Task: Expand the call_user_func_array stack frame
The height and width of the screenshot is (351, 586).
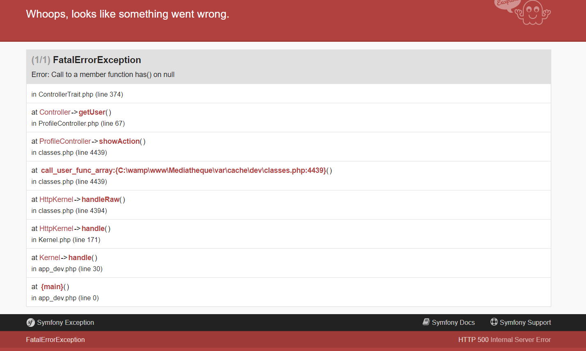Action: tap(182, 170)
